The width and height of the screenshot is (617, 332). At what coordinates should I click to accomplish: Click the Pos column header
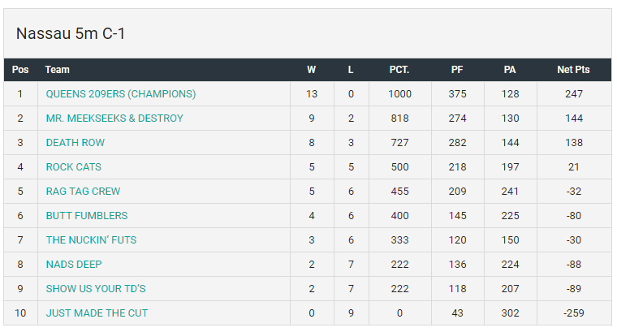tap(20, 70)
